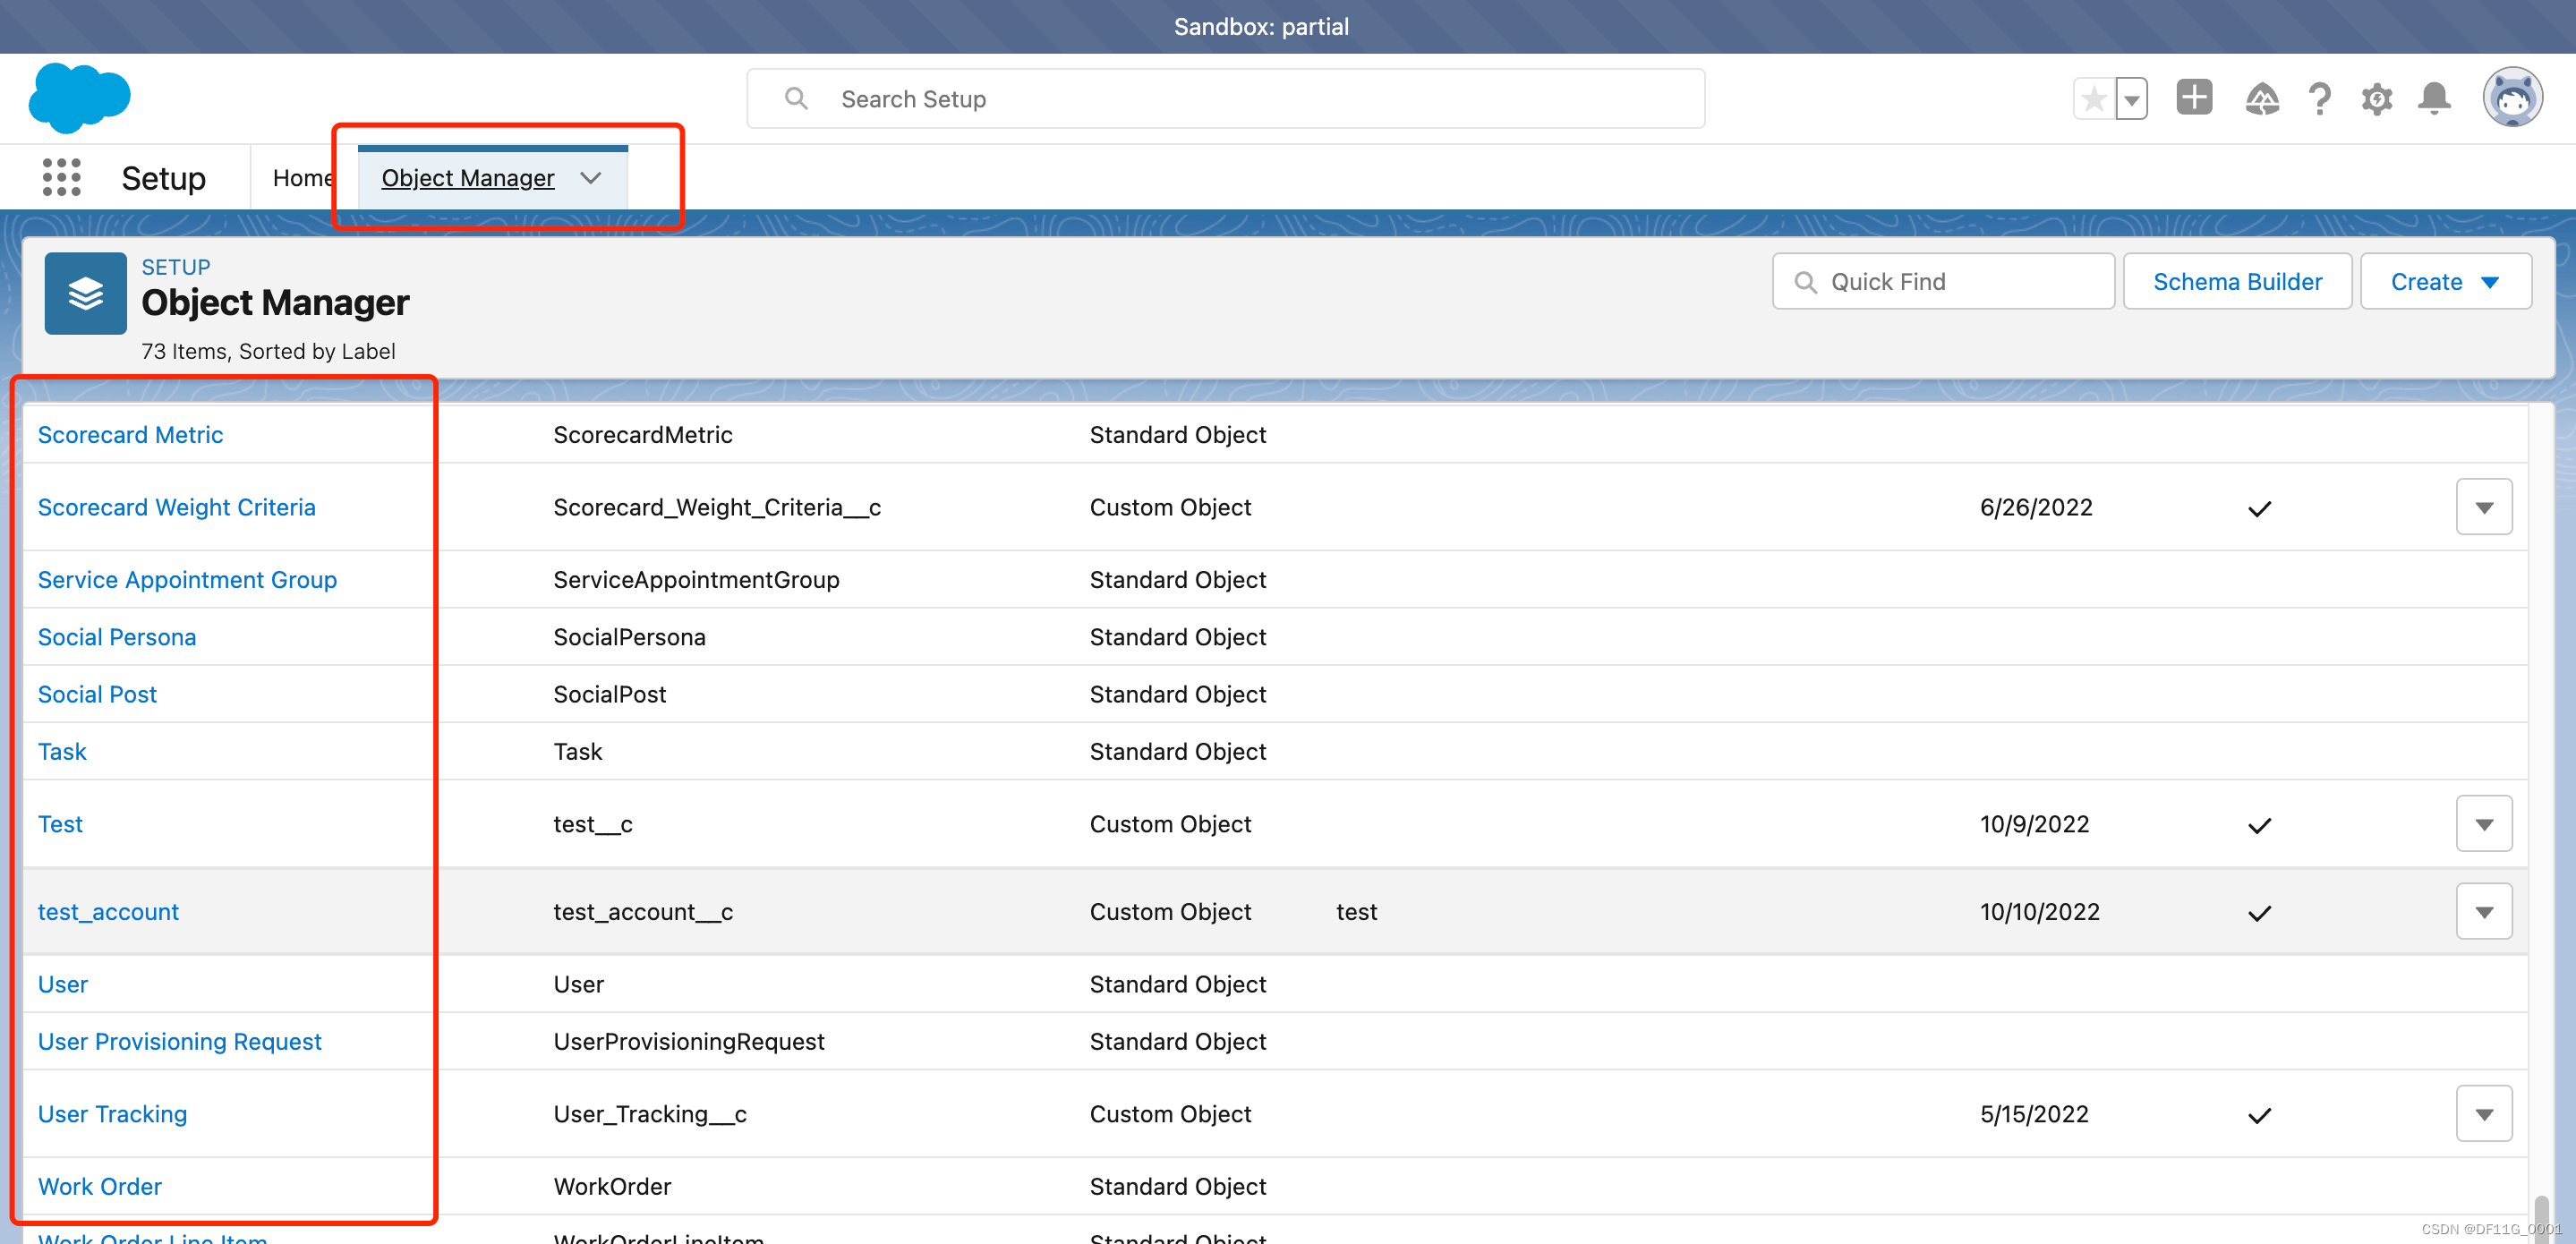Open the global create plus icon
The height and width of the screenshot is (1244, 2576).
(x=2194, y=97)
